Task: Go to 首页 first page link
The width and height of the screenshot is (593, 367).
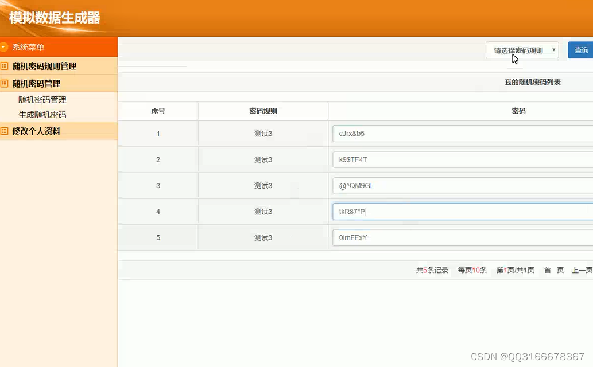Action: 553,270
